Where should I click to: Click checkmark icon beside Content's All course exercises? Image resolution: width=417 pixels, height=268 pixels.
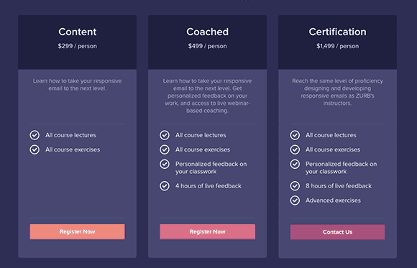pos(35,149)
